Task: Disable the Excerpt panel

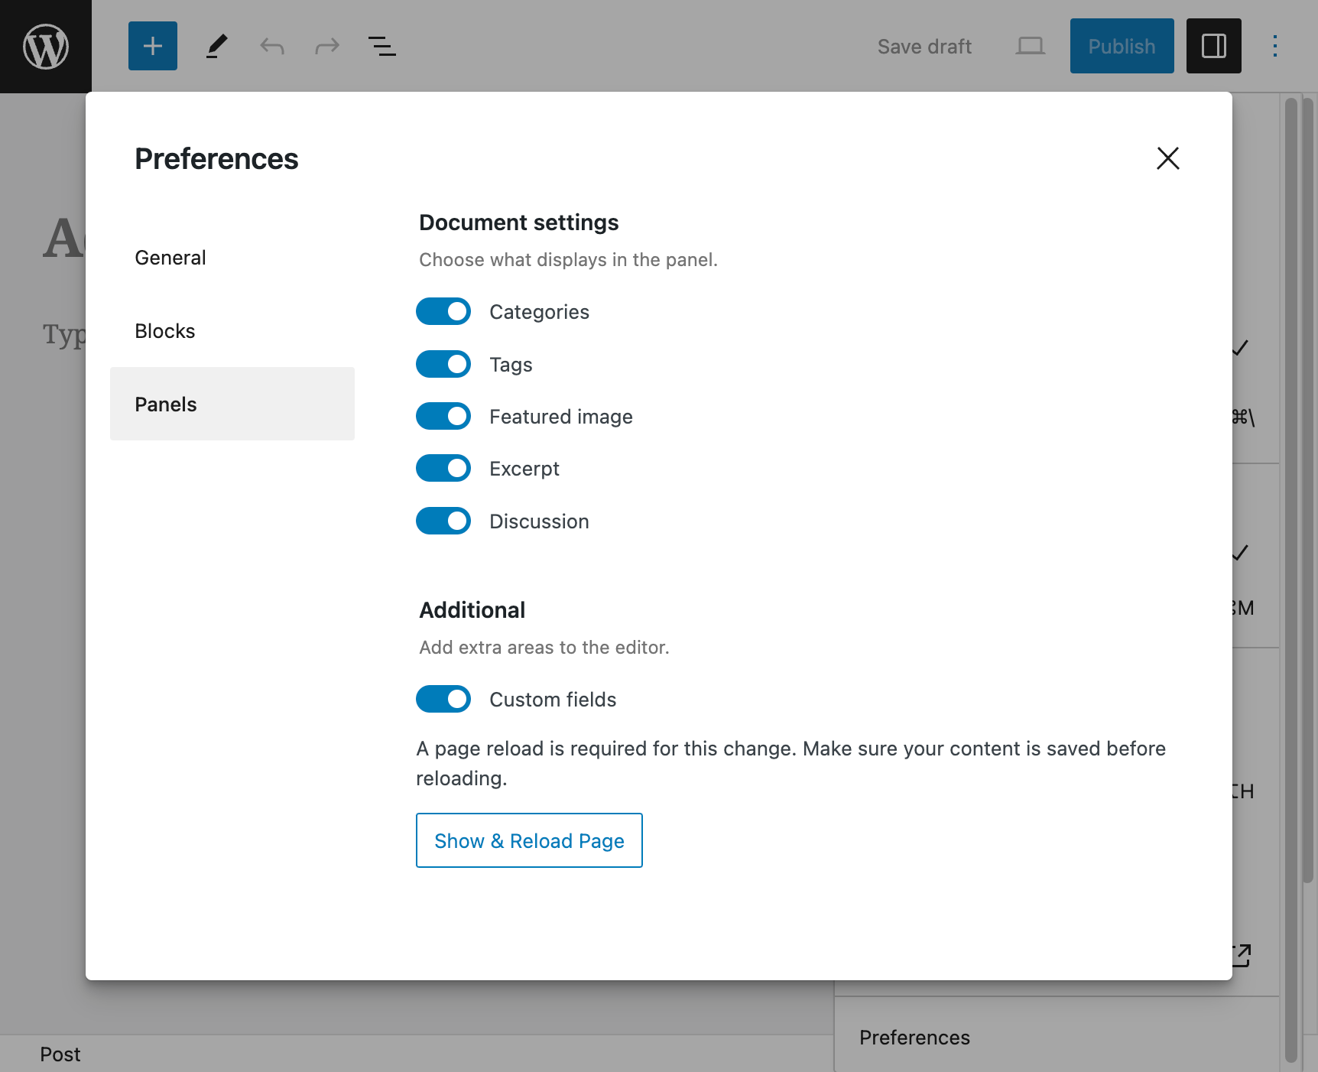Action: tap(443, 468)
